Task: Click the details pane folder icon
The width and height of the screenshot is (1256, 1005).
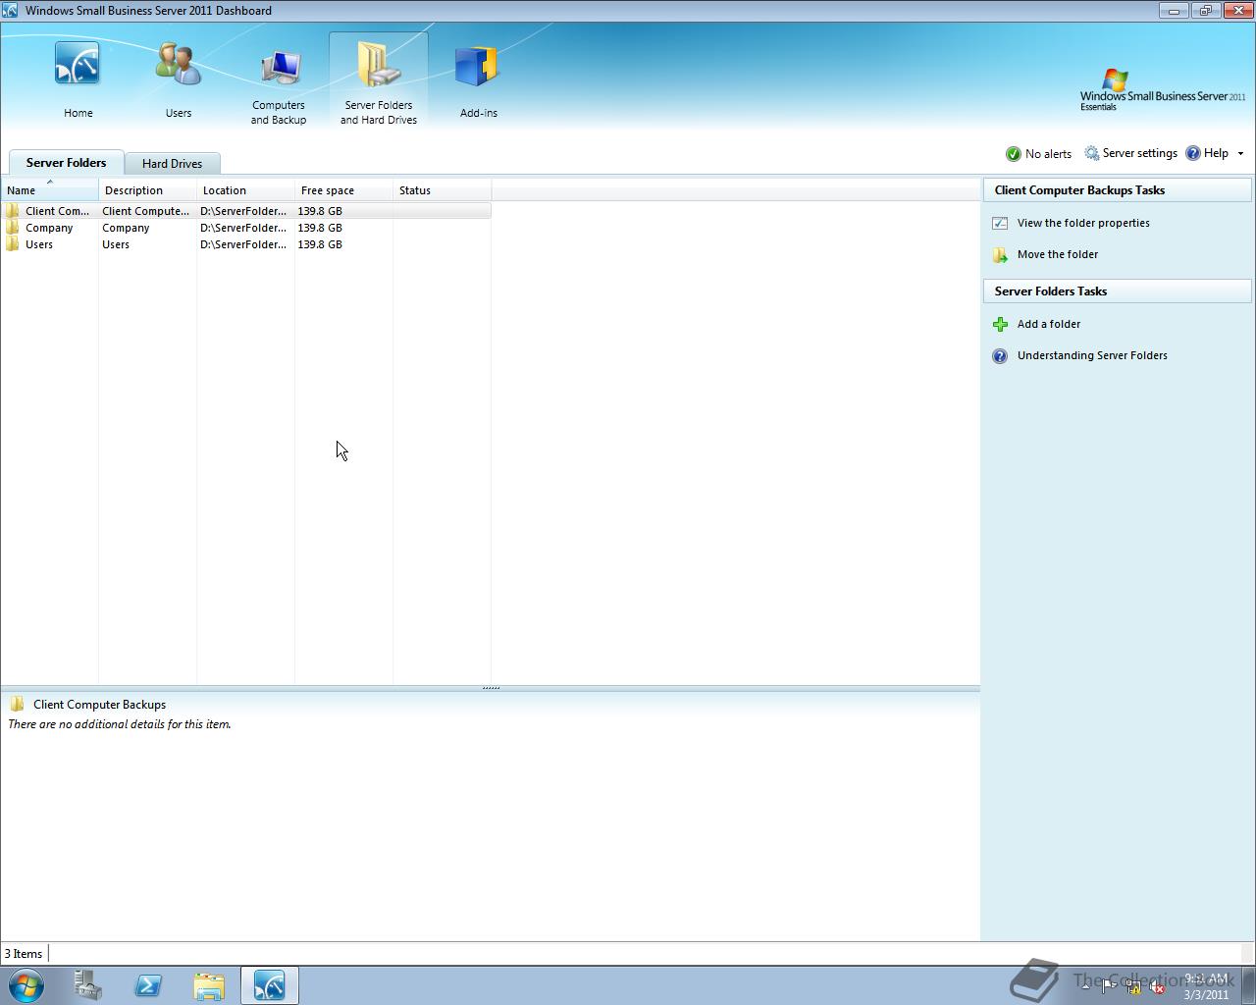Action: (17, 704)
